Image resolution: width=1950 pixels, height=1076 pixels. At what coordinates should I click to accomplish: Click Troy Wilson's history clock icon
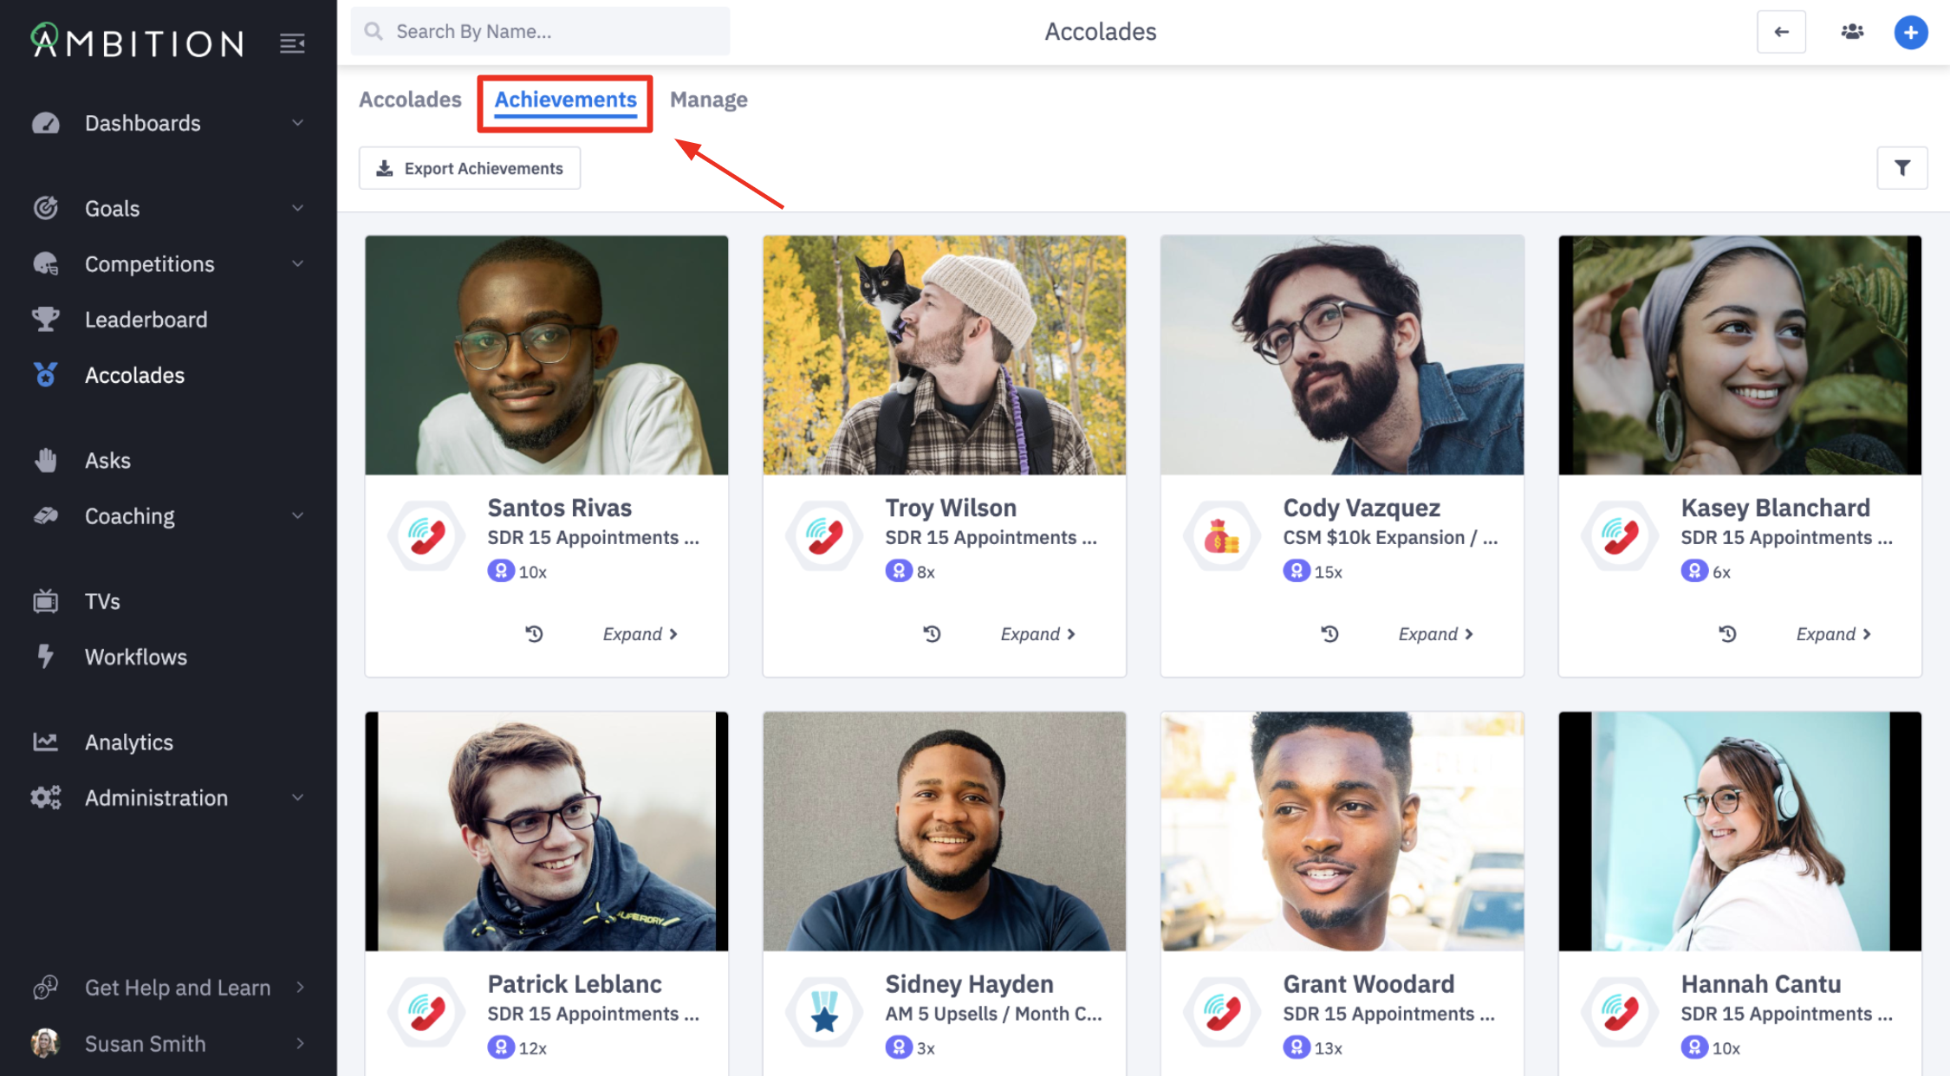point(932,634)
